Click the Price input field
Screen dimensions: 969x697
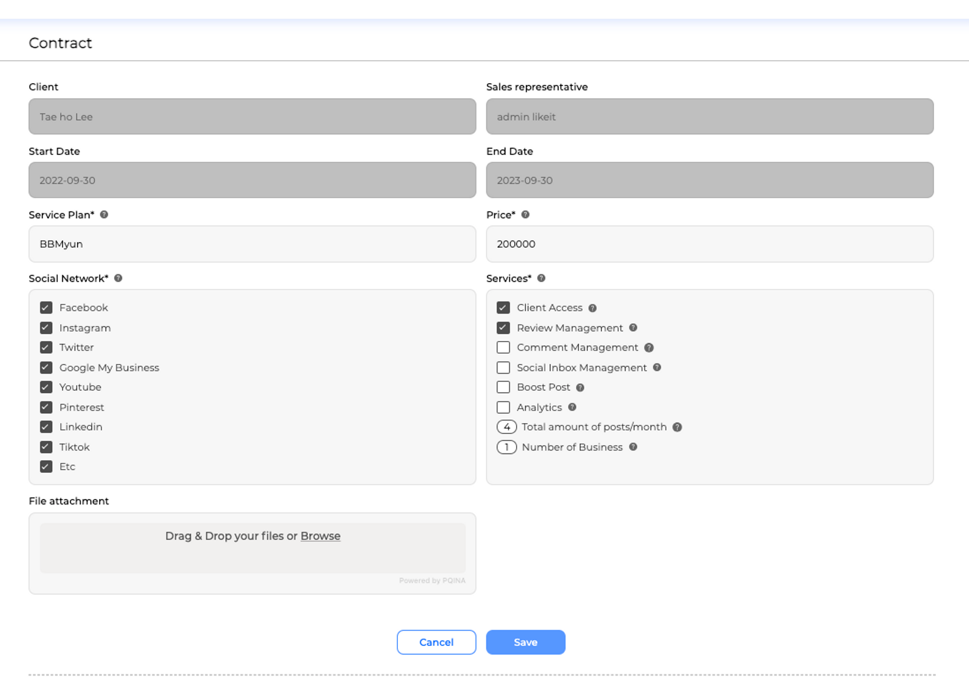pyautogui.click(x=709, y=244)
